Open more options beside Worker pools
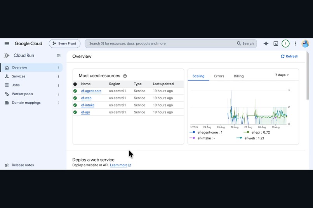The width and height of the screenshot is (313, 208). [59, 94]
